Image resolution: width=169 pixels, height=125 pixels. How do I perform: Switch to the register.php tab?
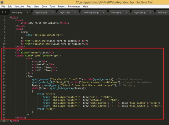coord(41,12)
